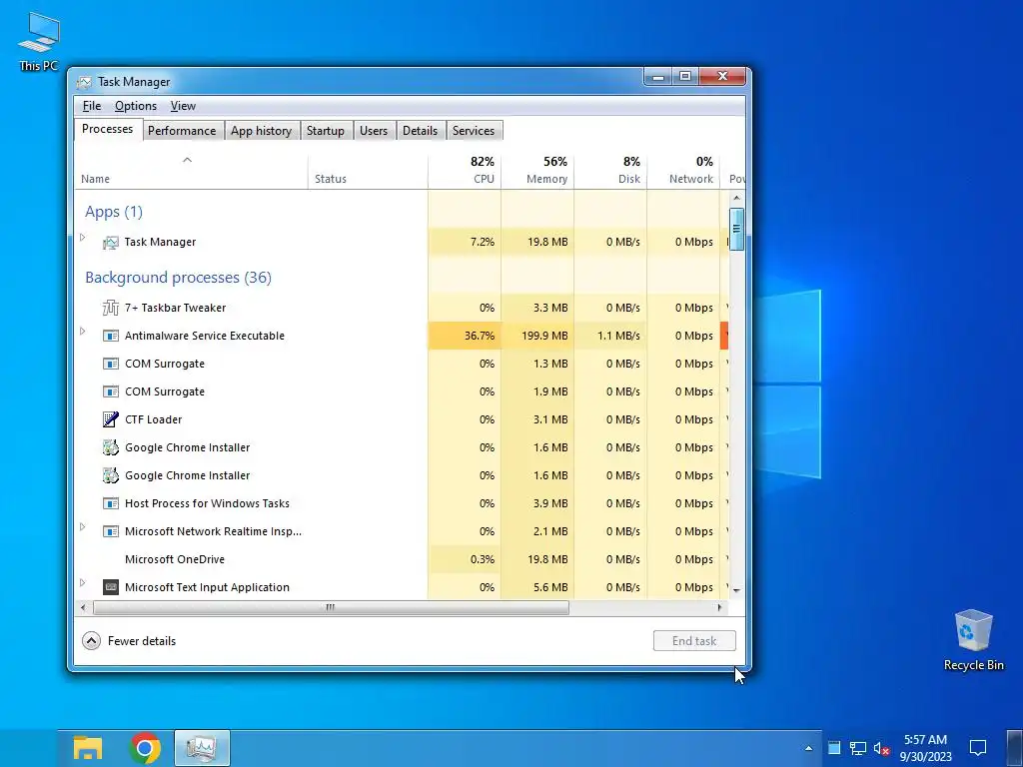Sort by the Status column header

[368, 171]
